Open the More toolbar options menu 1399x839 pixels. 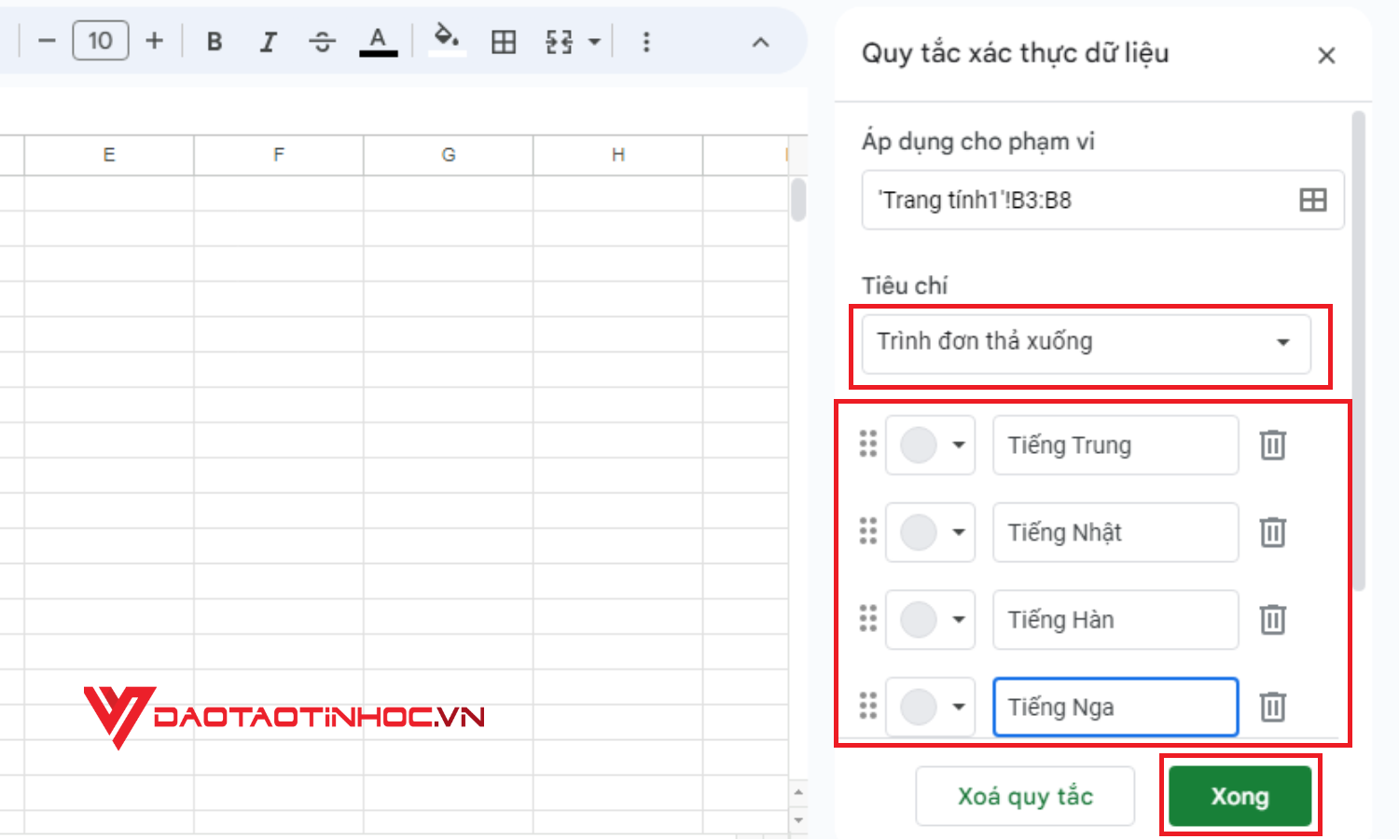pyautogui.click(x=646, y=41)
